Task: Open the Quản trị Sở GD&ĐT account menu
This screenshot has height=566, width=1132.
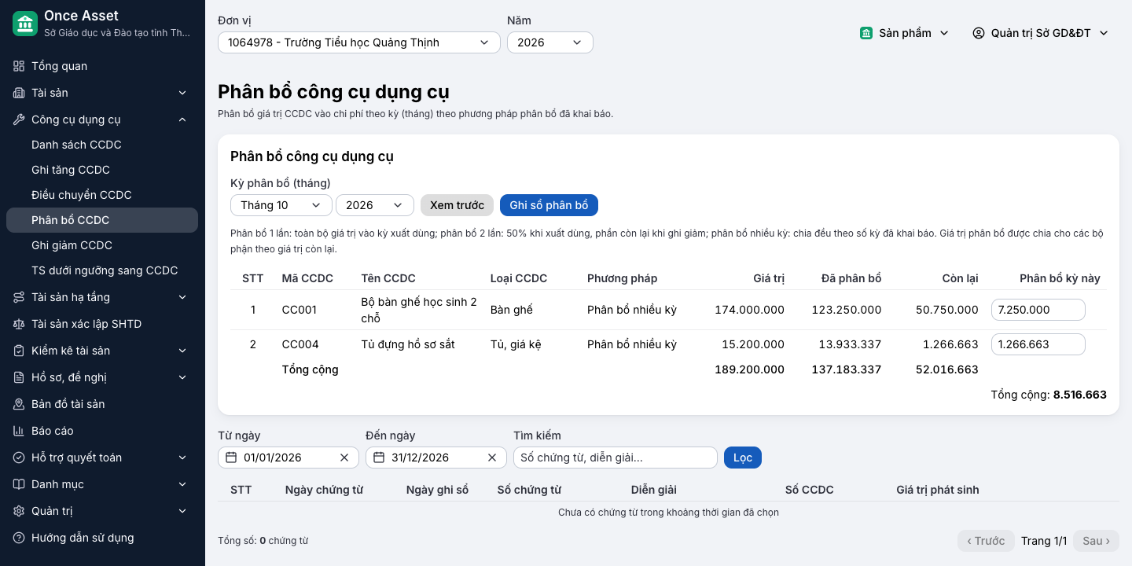Action: tap(1041, 33)
